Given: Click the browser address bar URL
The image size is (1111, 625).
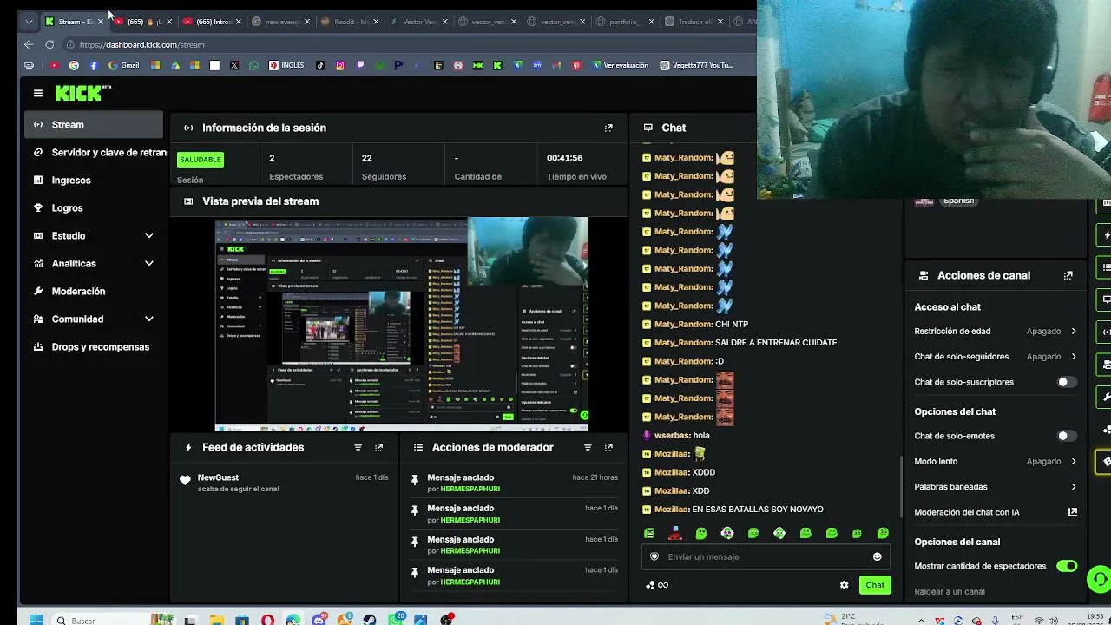Looking at the screenshot, I should (142, 44).
